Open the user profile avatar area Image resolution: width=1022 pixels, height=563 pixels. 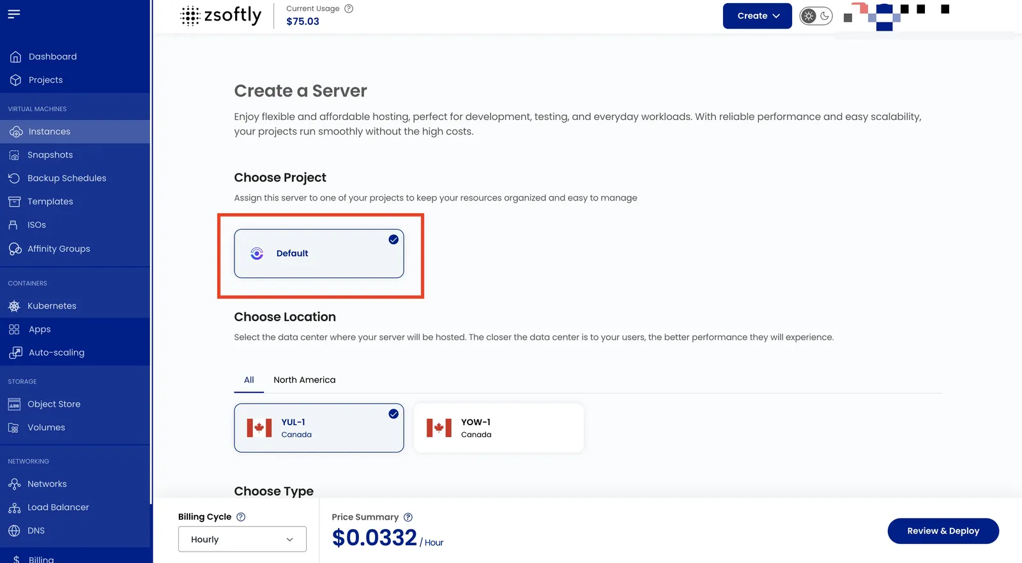tap(896, 16)
